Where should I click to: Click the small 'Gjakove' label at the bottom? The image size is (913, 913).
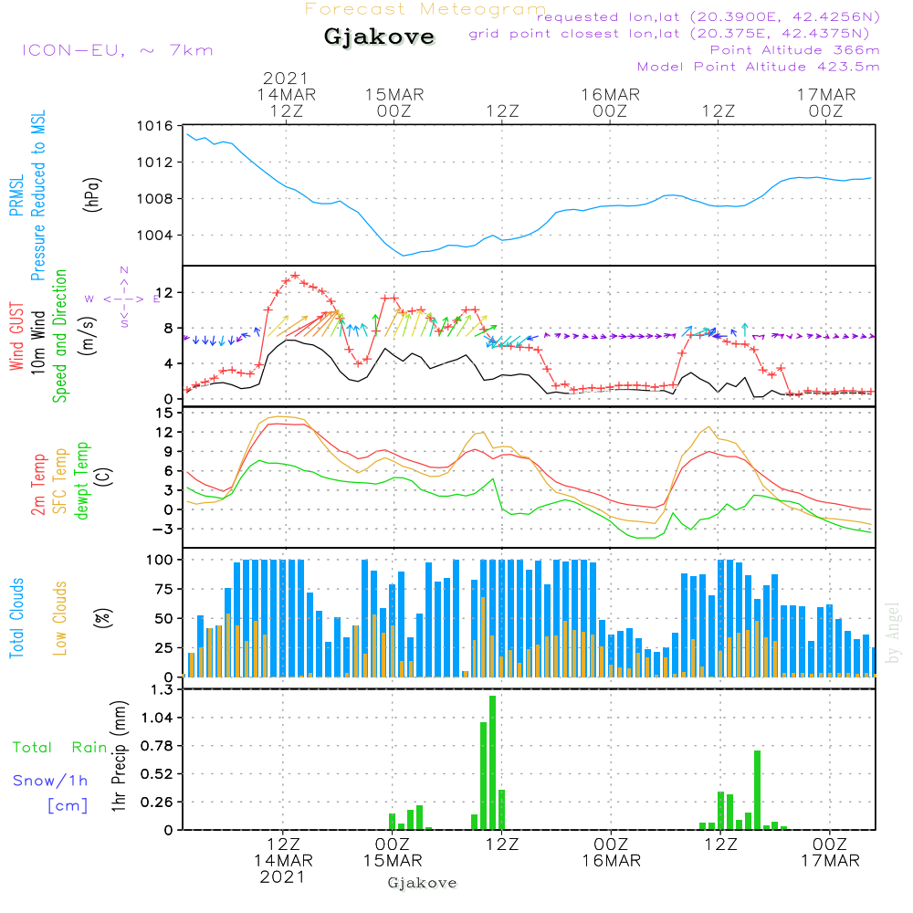(x=422, y=883)
